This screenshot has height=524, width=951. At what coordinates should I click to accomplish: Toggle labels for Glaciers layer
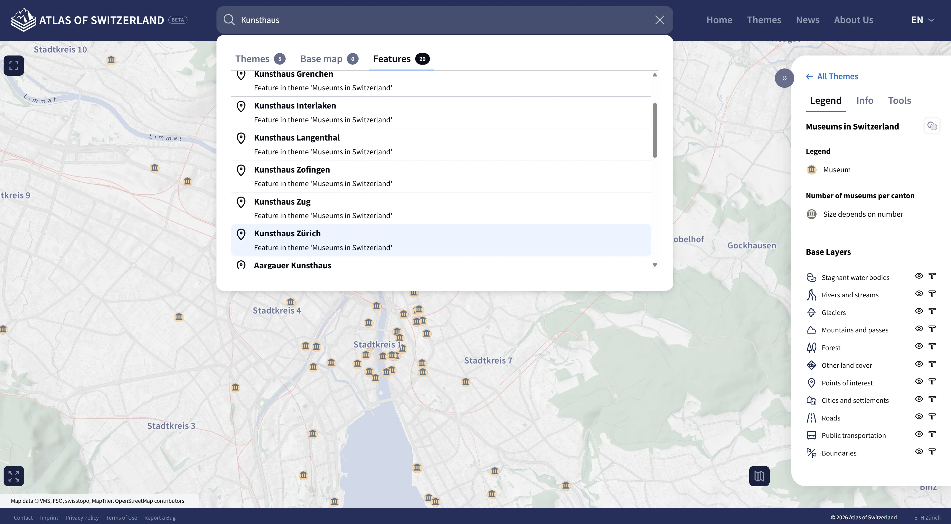(x=932, y=311)
